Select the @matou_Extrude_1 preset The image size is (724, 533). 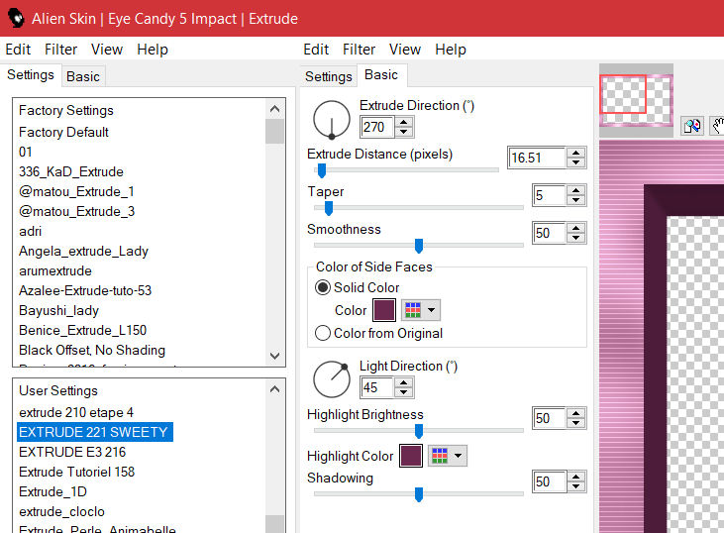pyautogui.click(x=76, y=191)
